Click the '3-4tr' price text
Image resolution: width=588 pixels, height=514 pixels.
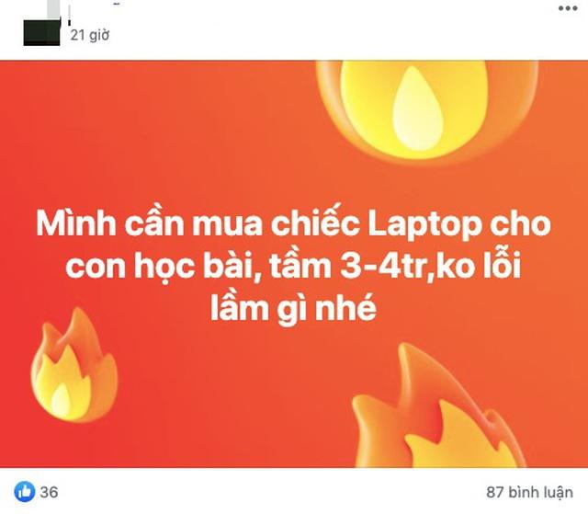pyautogui.click(x=386, y=266)
